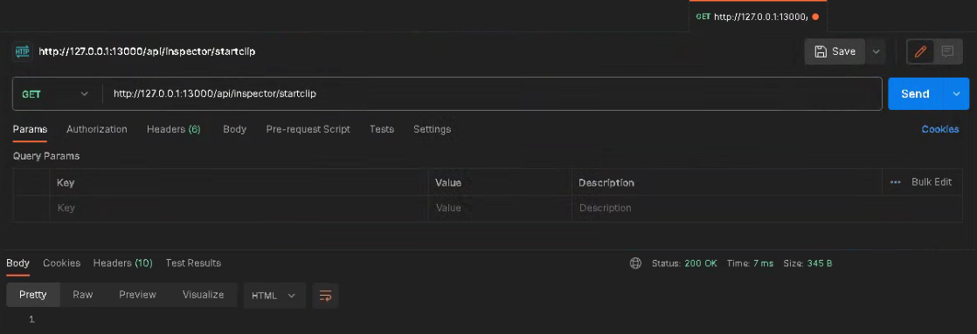Select the Raw response view

(83, 295)
